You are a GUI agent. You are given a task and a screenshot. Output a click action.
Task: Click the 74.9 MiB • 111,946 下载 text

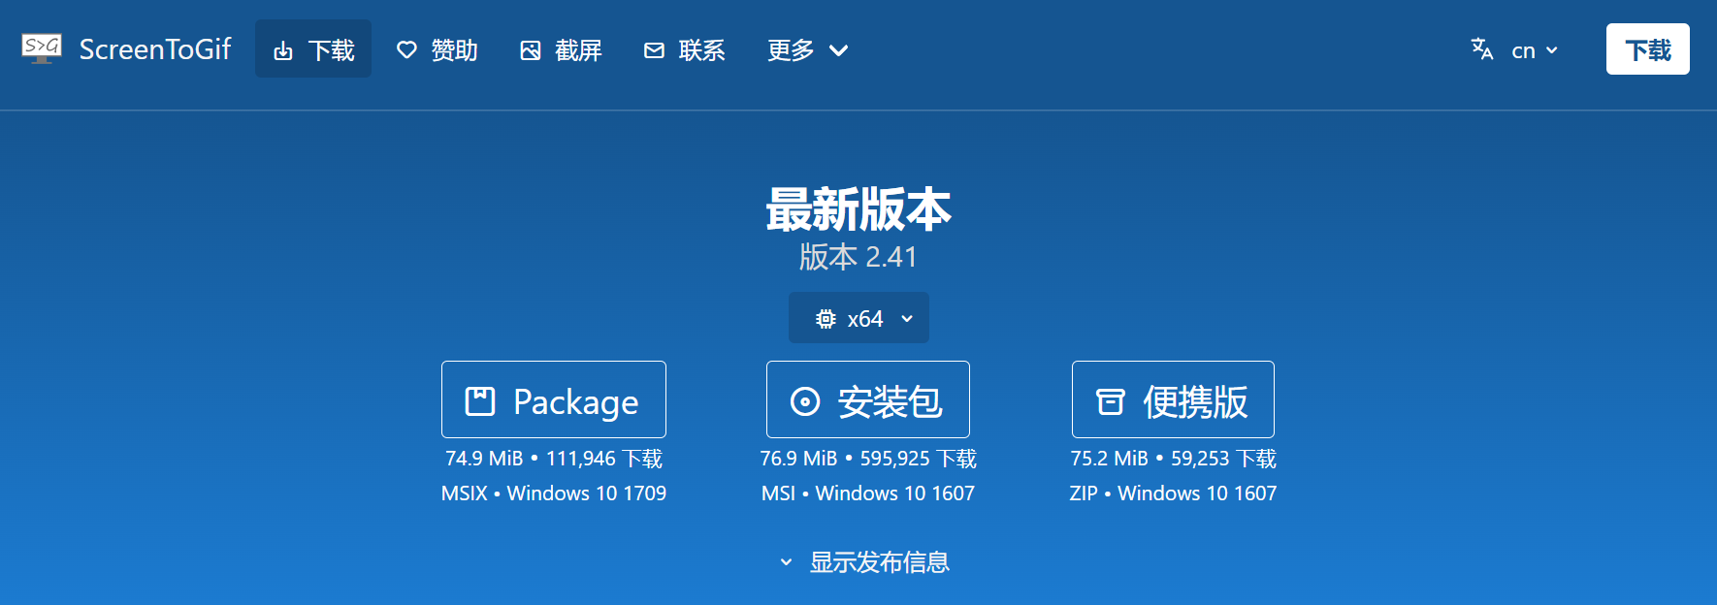pyautogui.click(x=554, y=459)
